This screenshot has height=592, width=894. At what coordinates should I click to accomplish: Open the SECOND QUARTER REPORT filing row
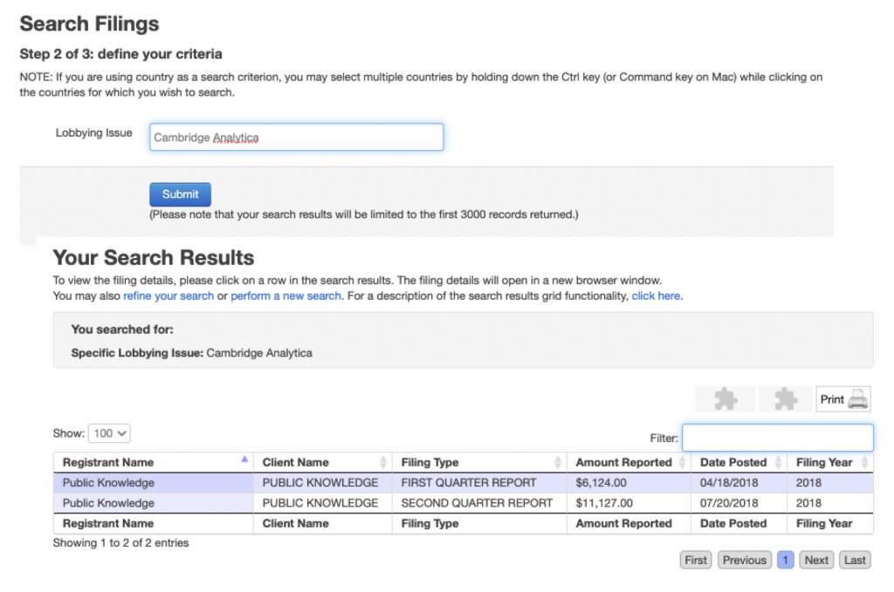click(x=463, y=503)
